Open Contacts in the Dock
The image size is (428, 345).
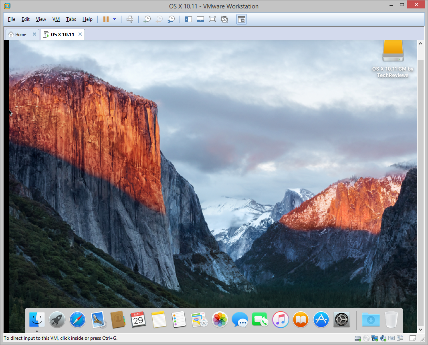(x=118, y=319)
